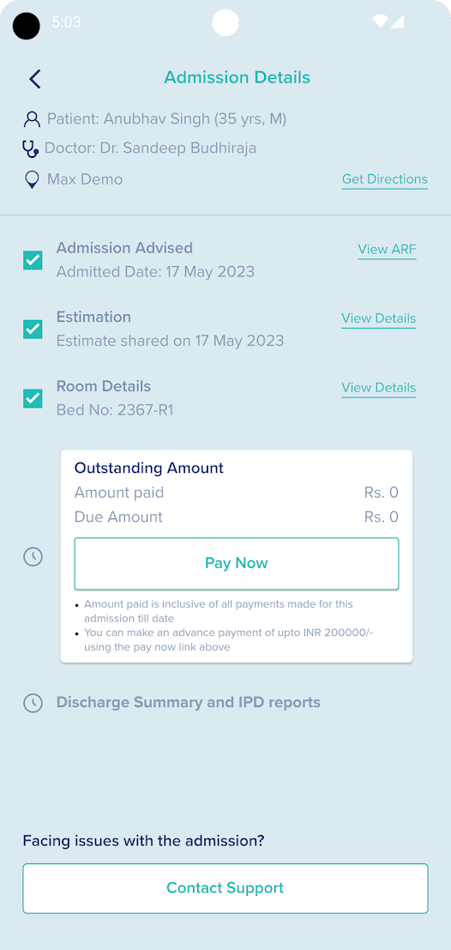The image size is (451, 950).
Task: Open the Get Directions link
Action: (384, 179)
